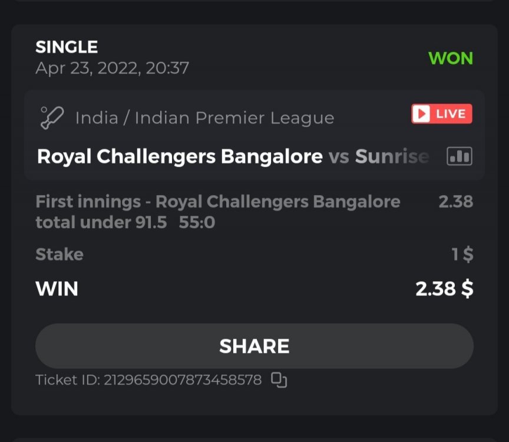This screenshot has width=509, height=442.
Task: Tap the Sunrisers team name
Action: point(392,157)
